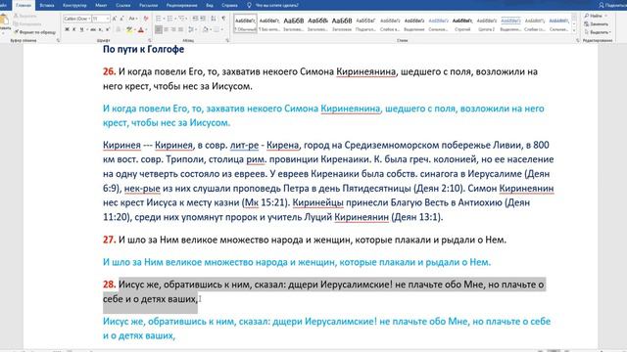Apply the Строгий style
Viewport: 627px width, 352px height.
pyautogui.click(x=462, y=23)
